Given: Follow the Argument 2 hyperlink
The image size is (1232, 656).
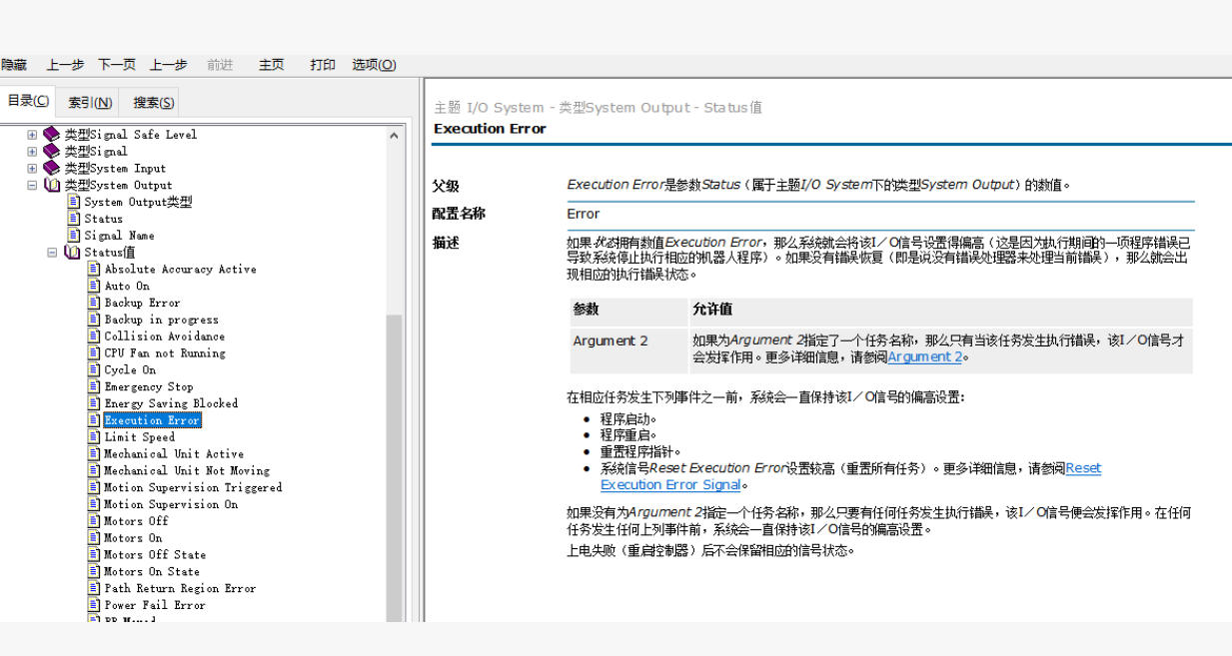Looking at the screenshot, I should tap(925, 356).
